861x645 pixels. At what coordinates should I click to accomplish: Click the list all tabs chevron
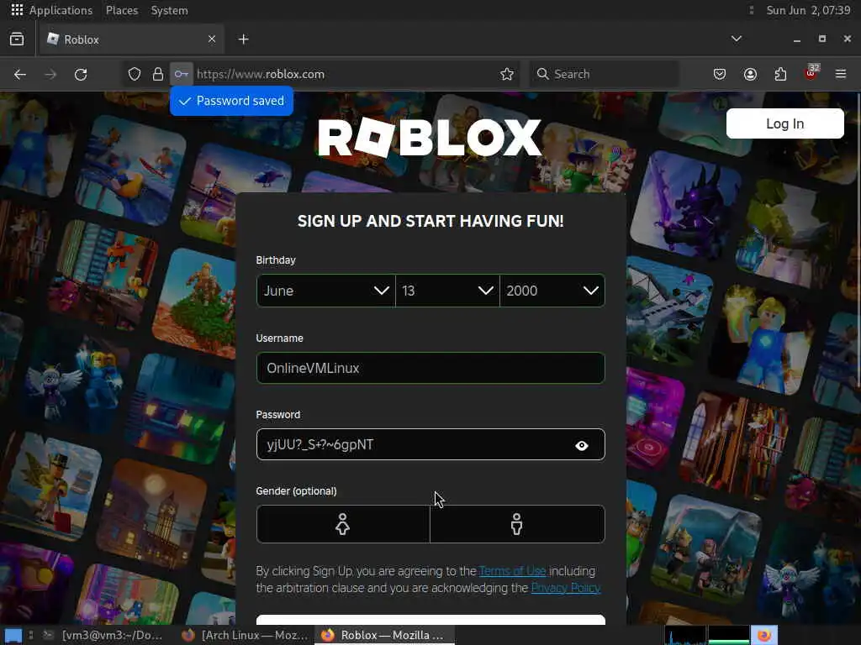pos(737,39)
